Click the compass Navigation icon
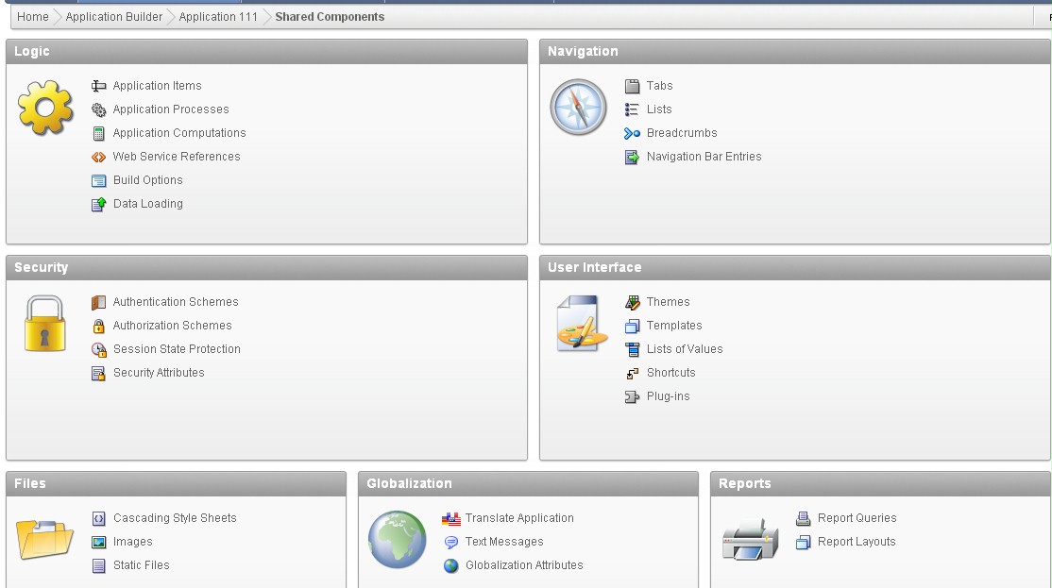The image size is (1052, 588). tap(578, 107)
